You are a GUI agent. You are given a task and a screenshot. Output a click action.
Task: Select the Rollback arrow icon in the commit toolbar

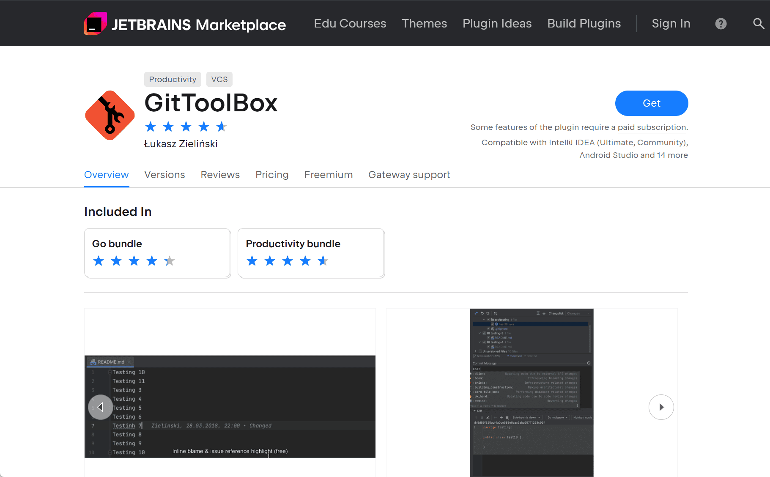coord(482,313)
